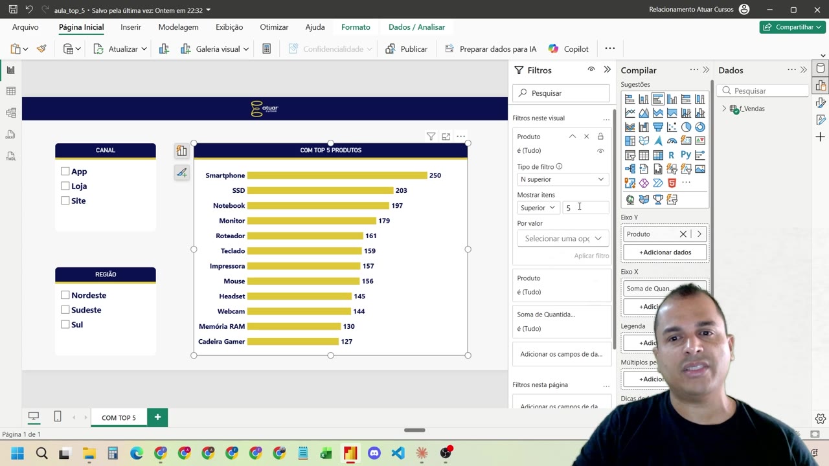The height and width of the screenshot is (466, 829).
Task: Check the App checkbox in Canal slicer
Action: pos(65,172)
